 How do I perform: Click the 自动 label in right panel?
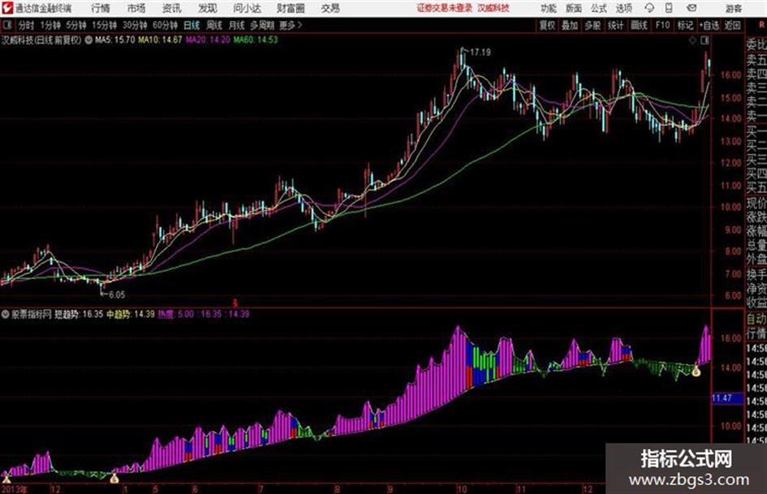coord(756,320)
